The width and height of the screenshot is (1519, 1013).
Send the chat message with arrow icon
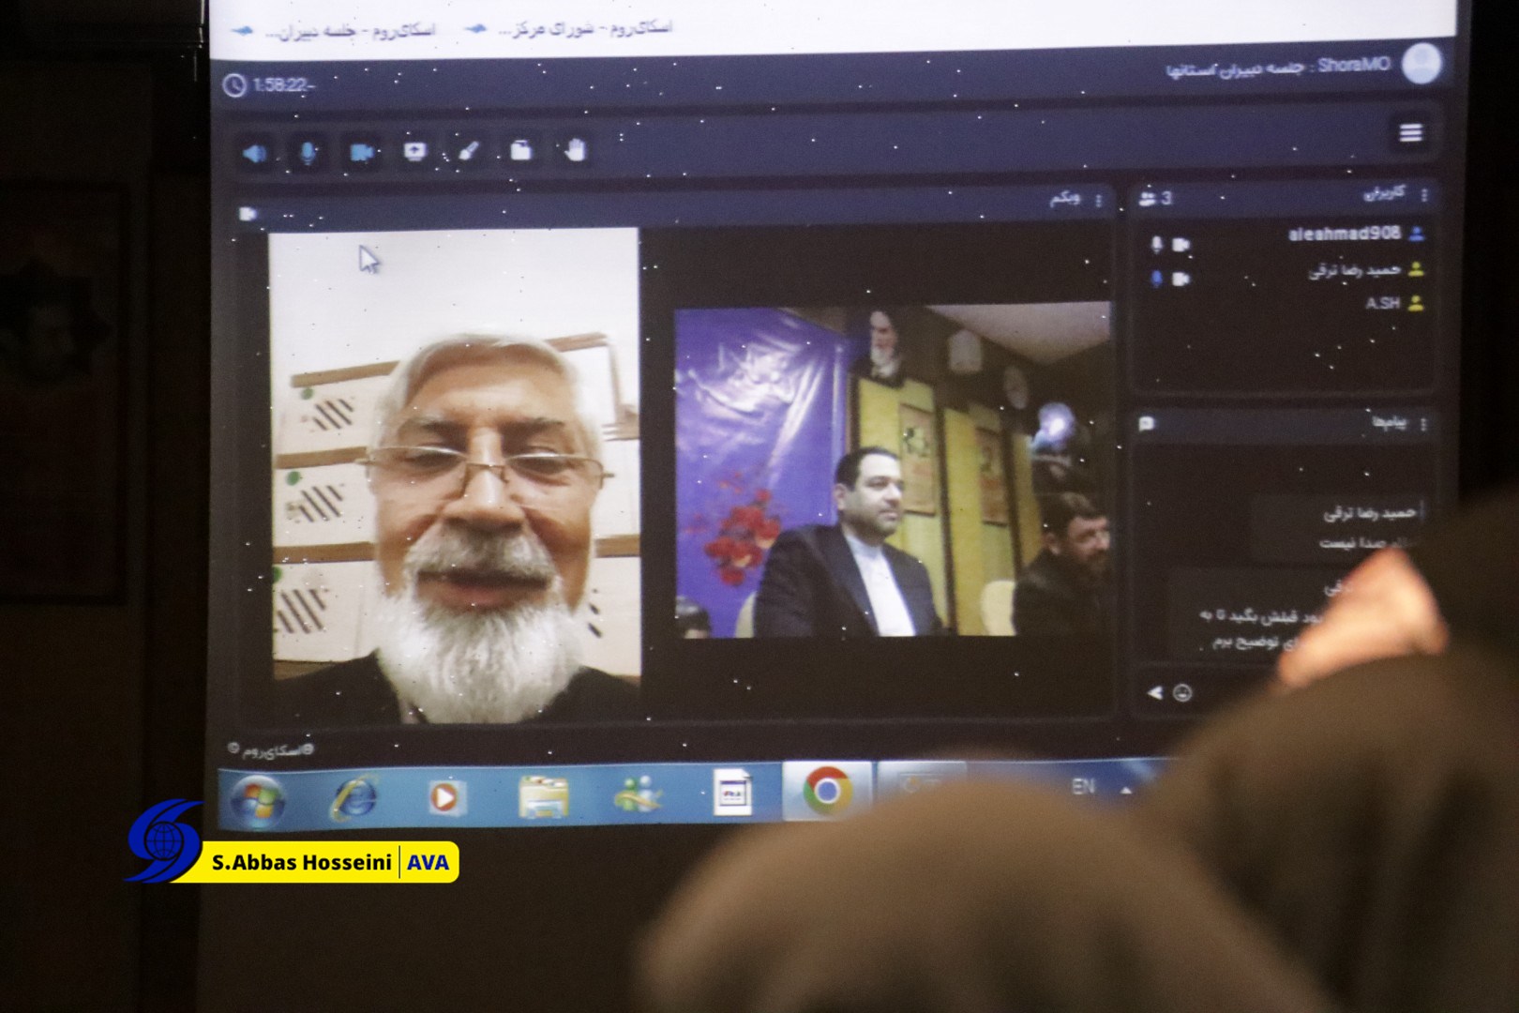(1155, 693)
